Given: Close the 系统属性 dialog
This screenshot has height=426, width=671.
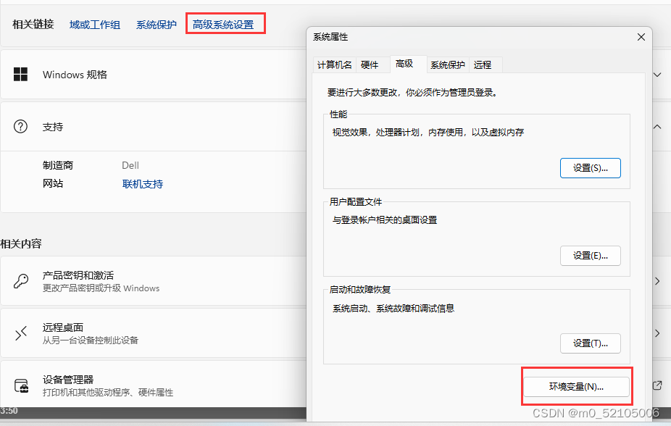Looking at the screenshot, I should tap(641, 37).
